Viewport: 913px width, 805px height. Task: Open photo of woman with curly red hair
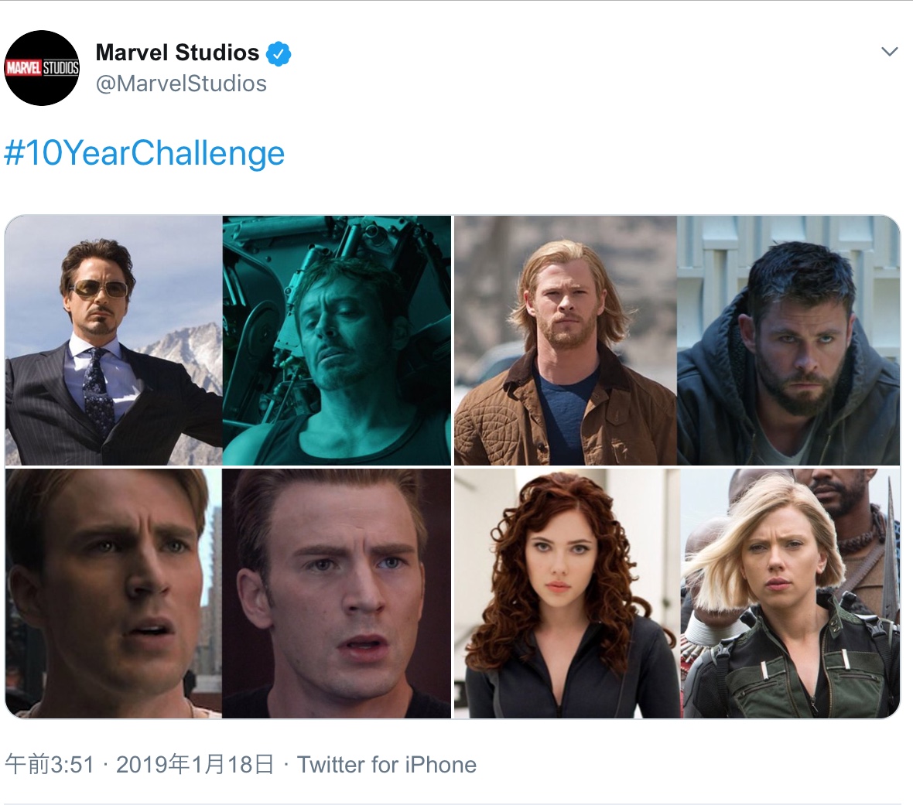(566, 593)
